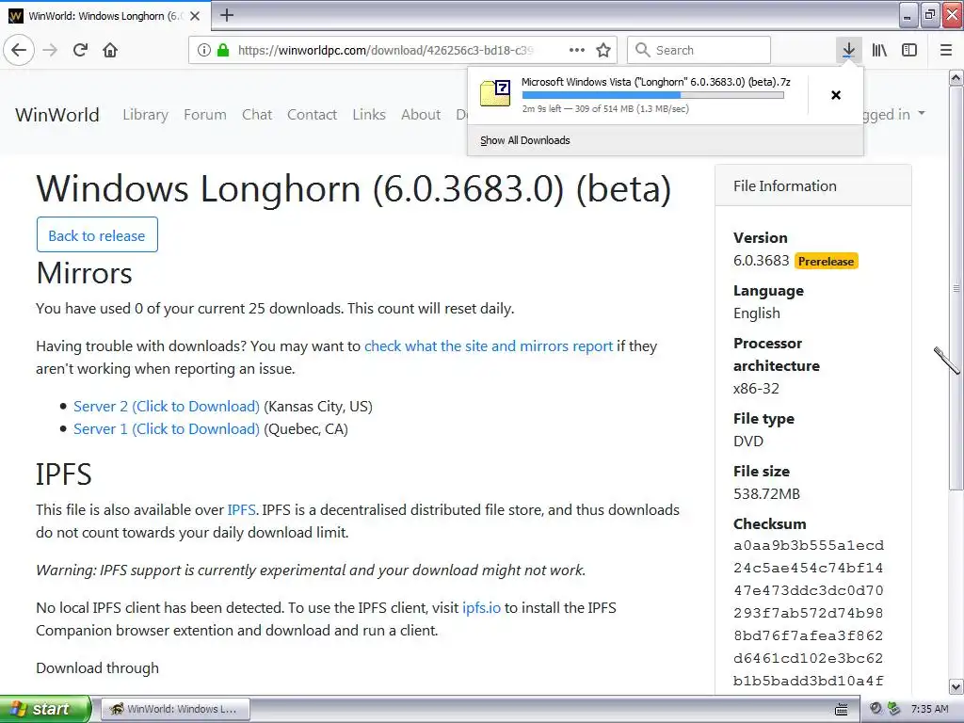
Task: Click the on-screen keyboard tray icon
Action: pos(841,710)
